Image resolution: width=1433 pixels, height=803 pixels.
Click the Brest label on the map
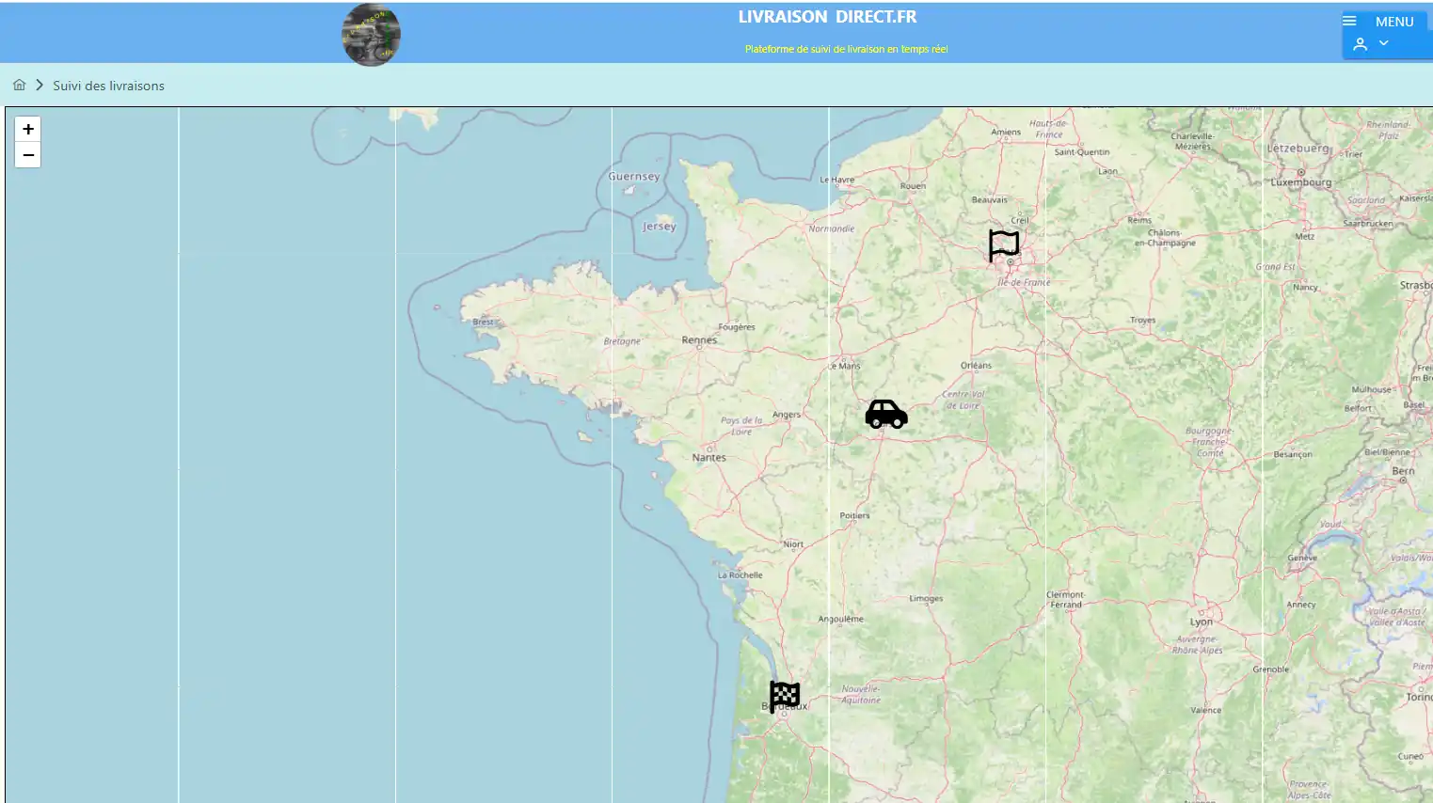pos(483,322)
